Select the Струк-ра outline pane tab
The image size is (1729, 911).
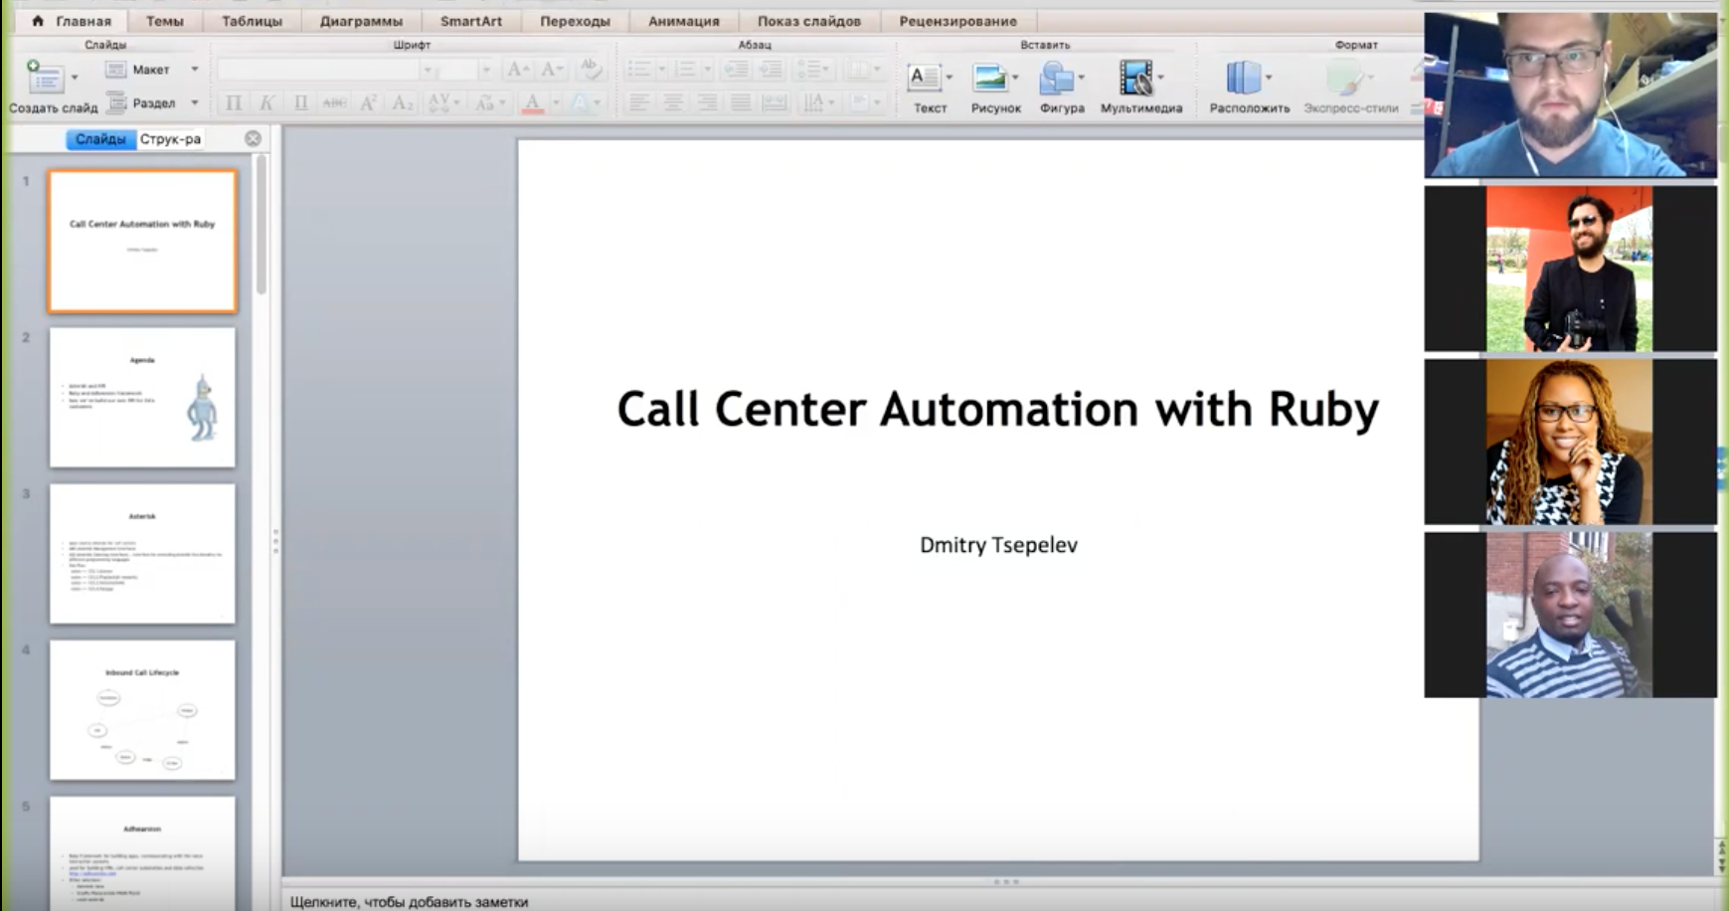171,139
